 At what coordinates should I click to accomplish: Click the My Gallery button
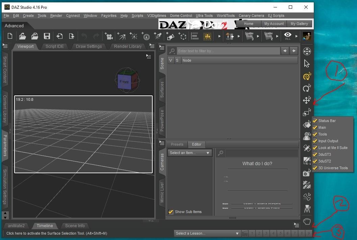tap(299, 24)
